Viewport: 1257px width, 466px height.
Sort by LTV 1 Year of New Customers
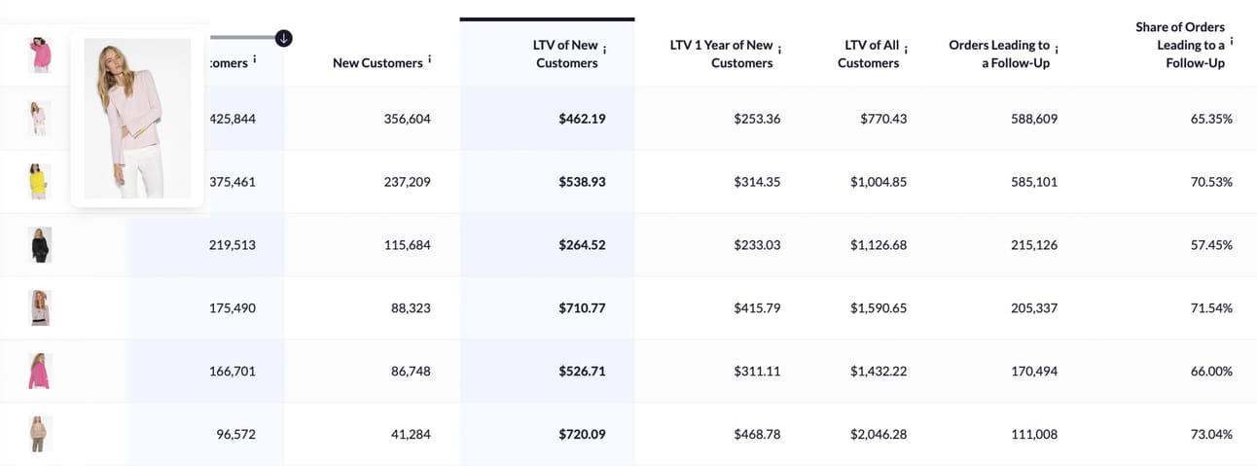point(721,54)
